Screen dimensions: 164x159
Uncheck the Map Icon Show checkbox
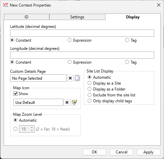15,94
